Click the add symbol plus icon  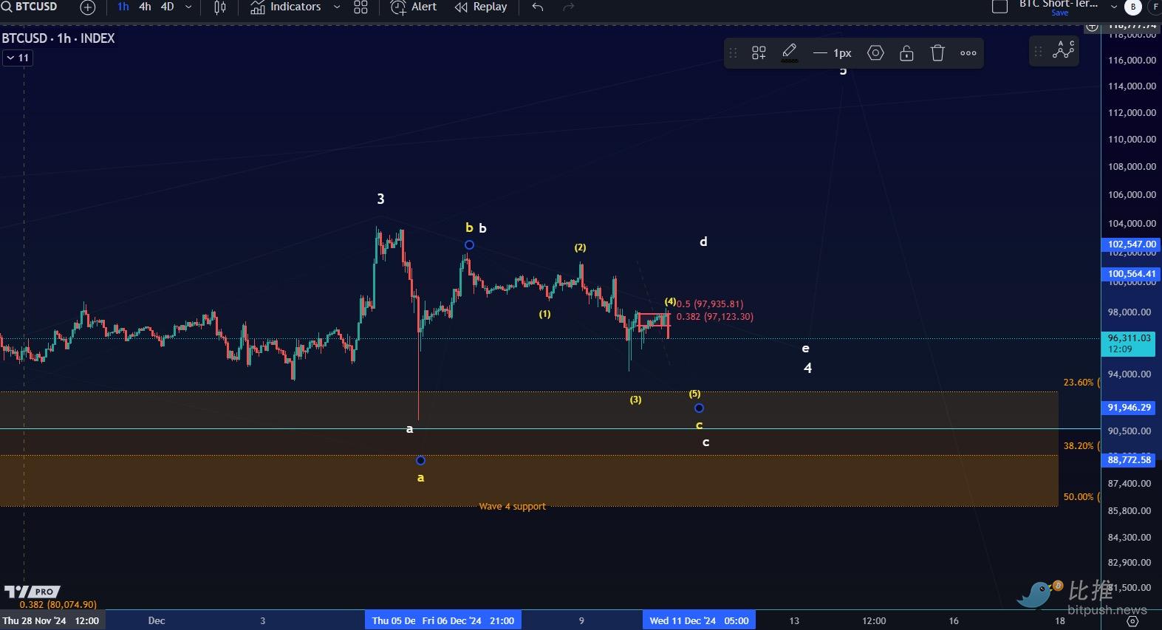(87, 7)
